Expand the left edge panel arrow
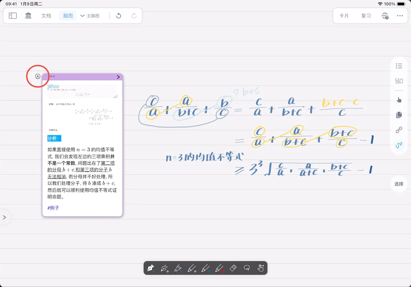This screenshot has height=287, width=411. pyautogui.click(x=4, y=217)
